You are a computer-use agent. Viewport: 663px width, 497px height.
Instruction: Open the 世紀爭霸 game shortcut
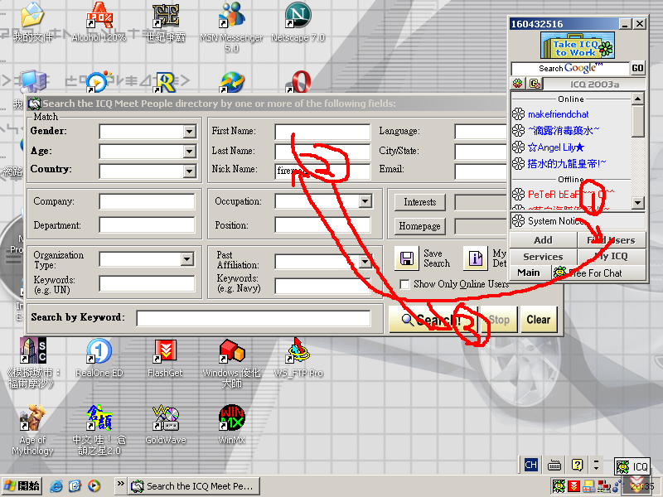(x=165, y=22)
